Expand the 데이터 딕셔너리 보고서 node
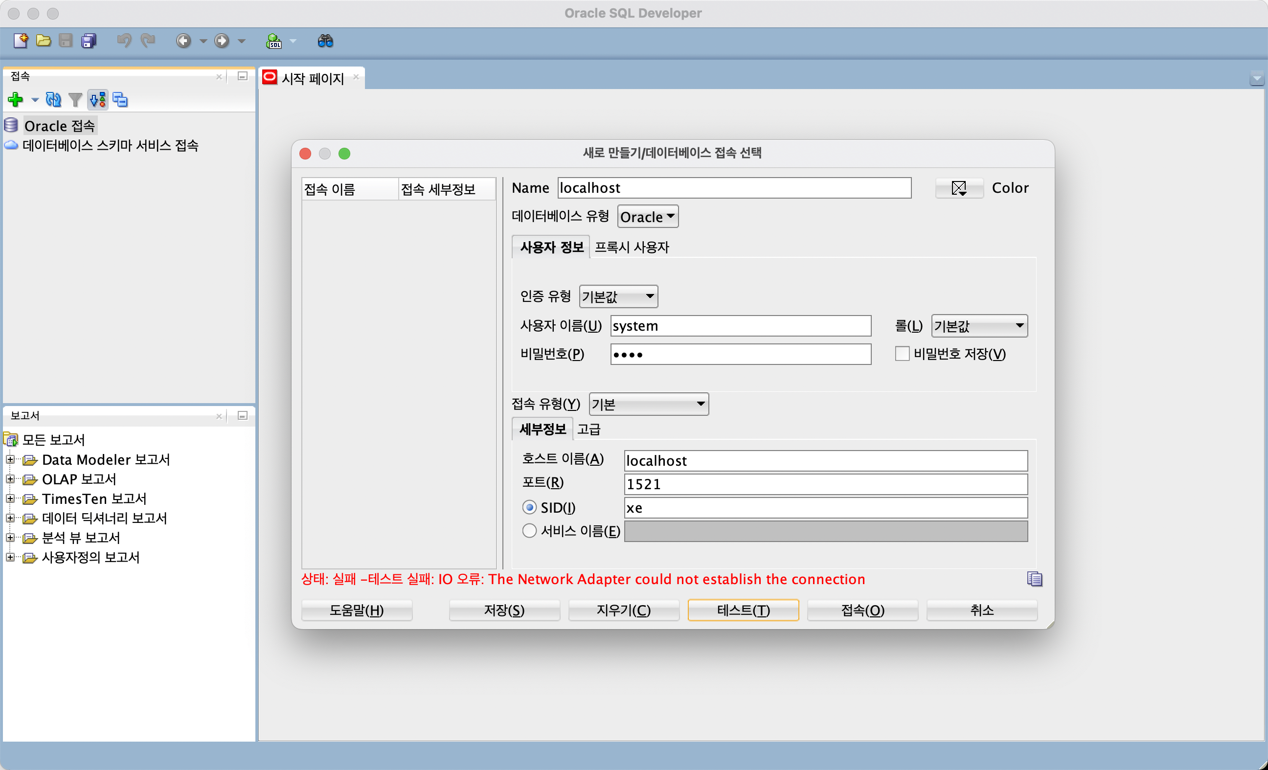 [10, 518]
